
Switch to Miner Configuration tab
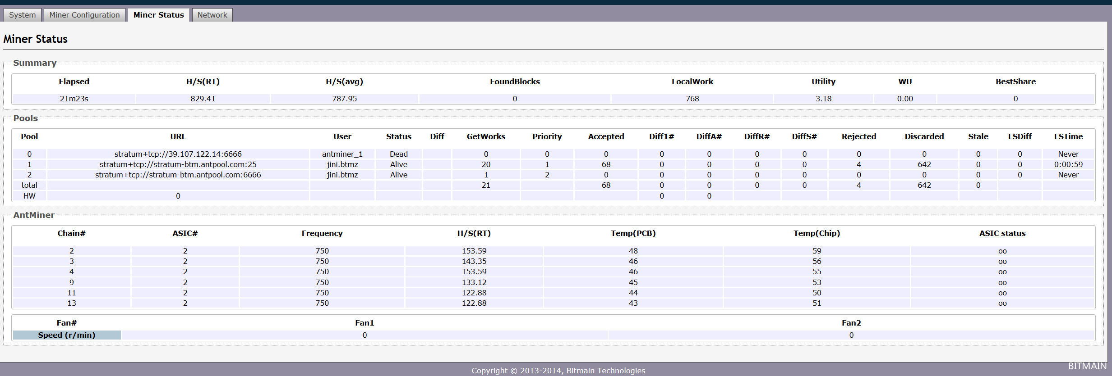pyautogui.click(x=84, y=15)
